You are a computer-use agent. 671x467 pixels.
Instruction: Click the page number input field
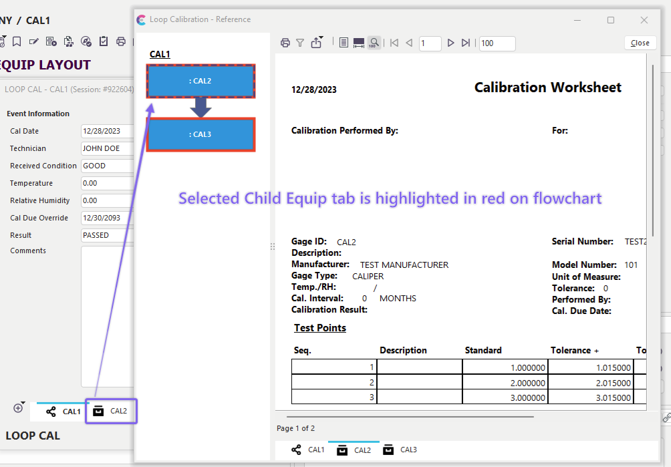[x=430, y=43]
